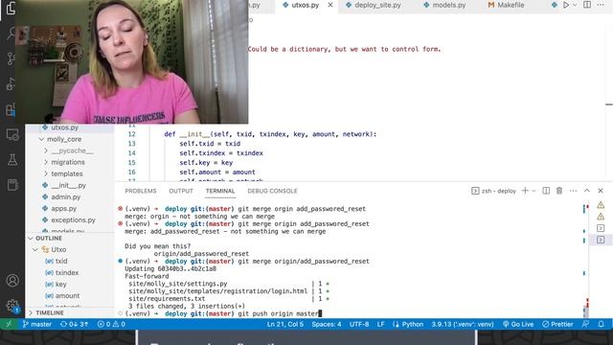Screen dimensions: 613x345
Task: Select the TERMINAL panel tab
Action: (220, 191)
